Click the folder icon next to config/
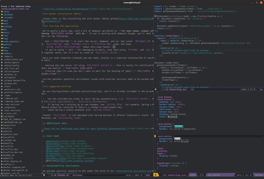 [2, 27]
